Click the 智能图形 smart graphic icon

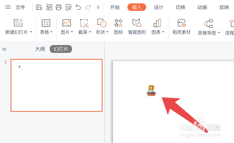(137, 23)
